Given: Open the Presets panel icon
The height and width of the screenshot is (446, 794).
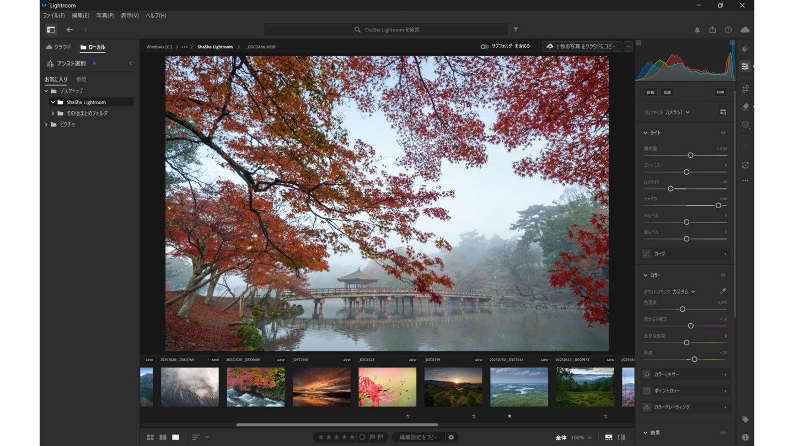Looking at the screenshot, I should [x=745, y=48].
